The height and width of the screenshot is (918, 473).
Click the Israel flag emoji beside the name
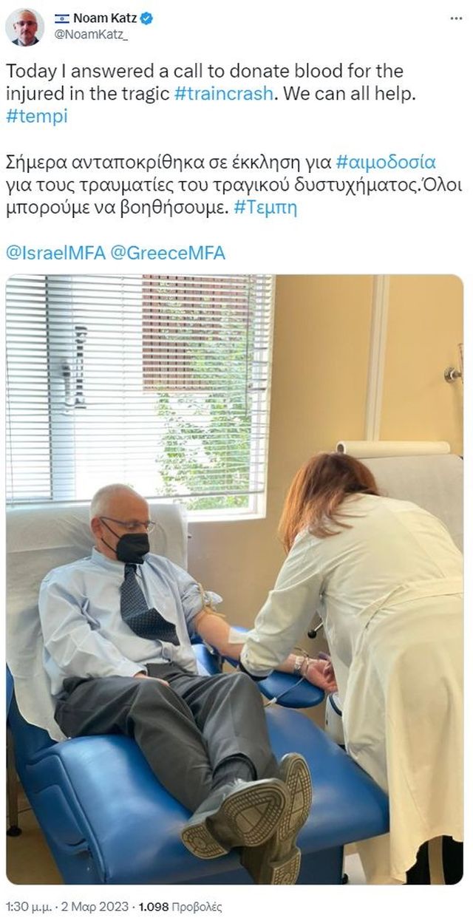(x=62, y=18)
